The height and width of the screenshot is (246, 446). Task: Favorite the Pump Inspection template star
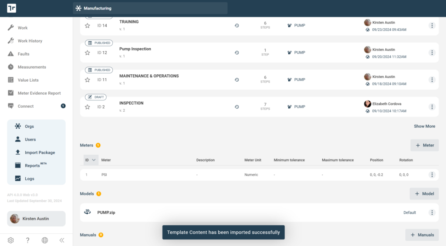pyautogui.click(x=87, y=53)
